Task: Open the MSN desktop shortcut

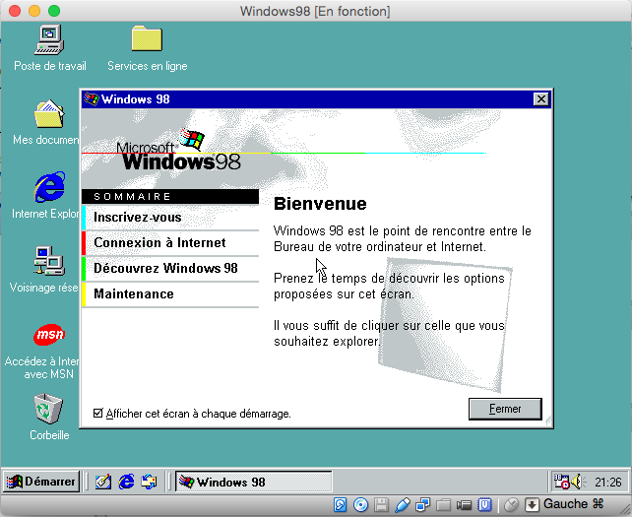Action: pyautogui.click(x=49, y=334)
